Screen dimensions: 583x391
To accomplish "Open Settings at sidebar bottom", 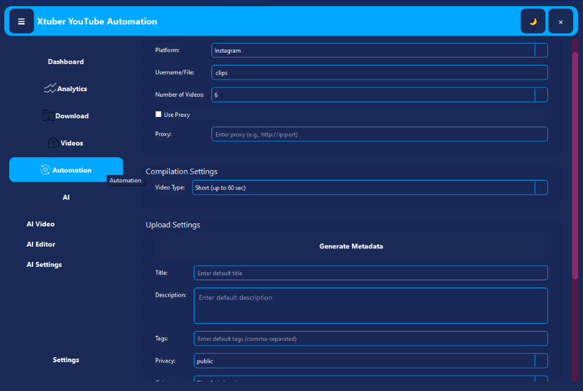I will 66,360.
